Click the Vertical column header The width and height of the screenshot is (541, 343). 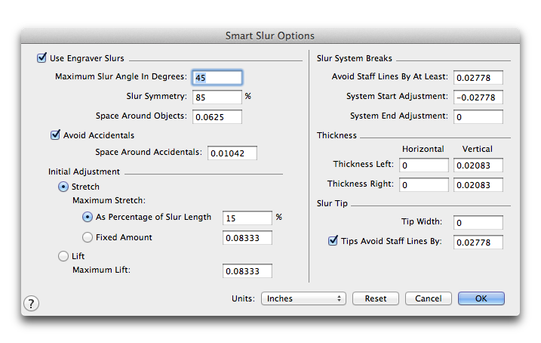[x=477, y=149]
